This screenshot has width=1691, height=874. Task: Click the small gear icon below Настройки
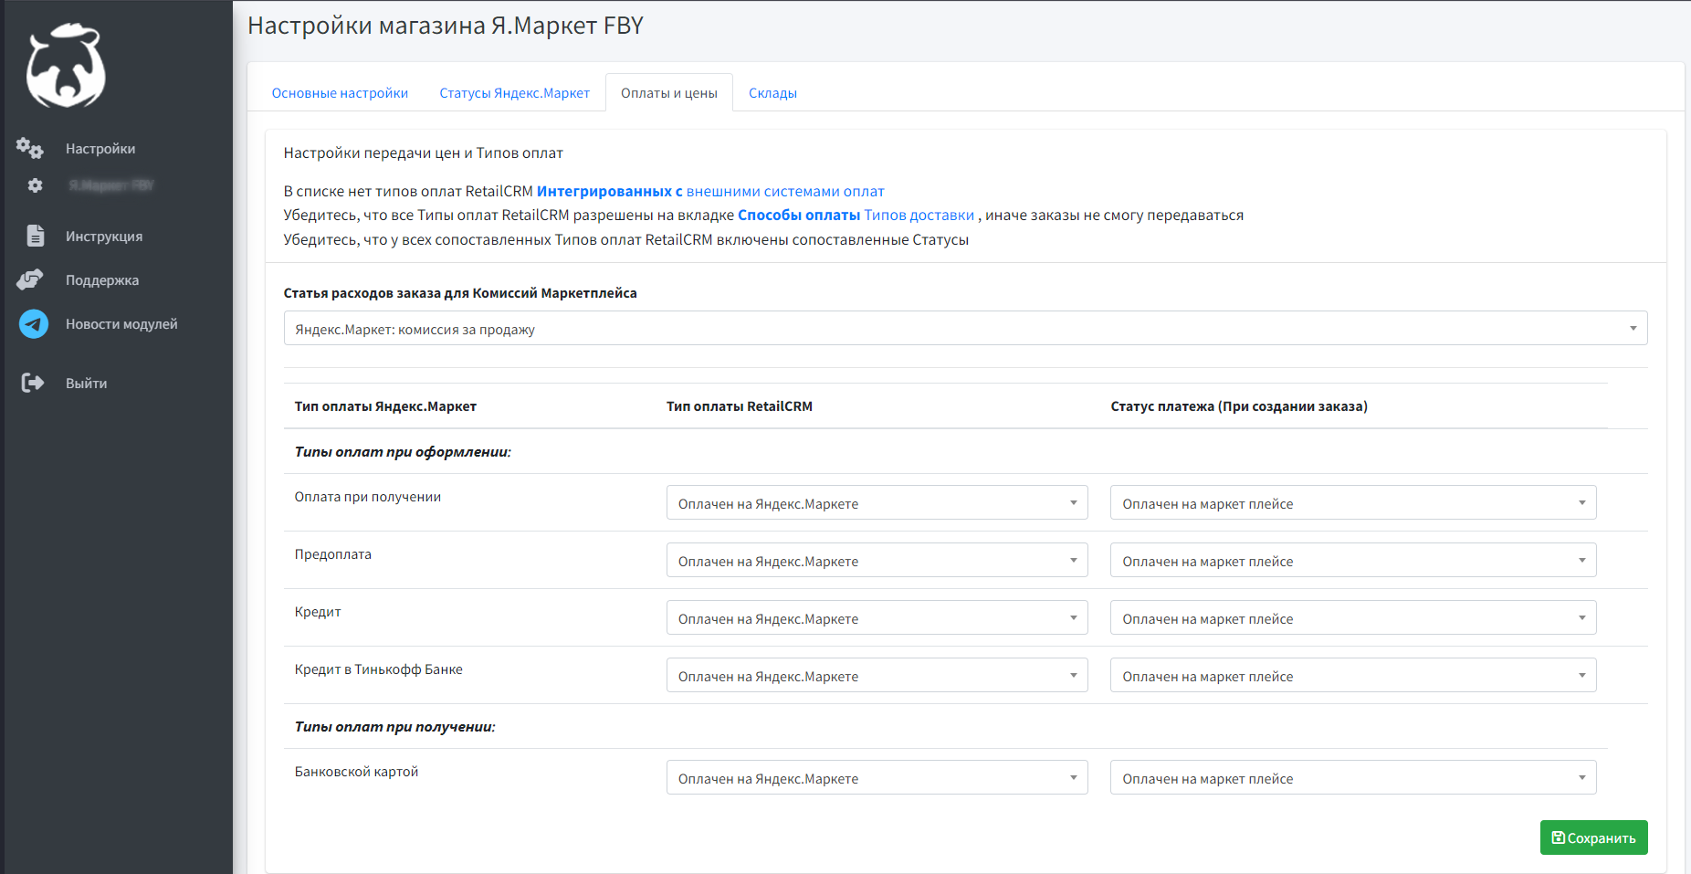pos(35,185)
